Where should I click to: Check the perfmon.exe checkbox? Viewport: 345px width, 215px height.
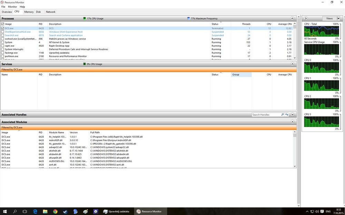(x=3, y=56)
